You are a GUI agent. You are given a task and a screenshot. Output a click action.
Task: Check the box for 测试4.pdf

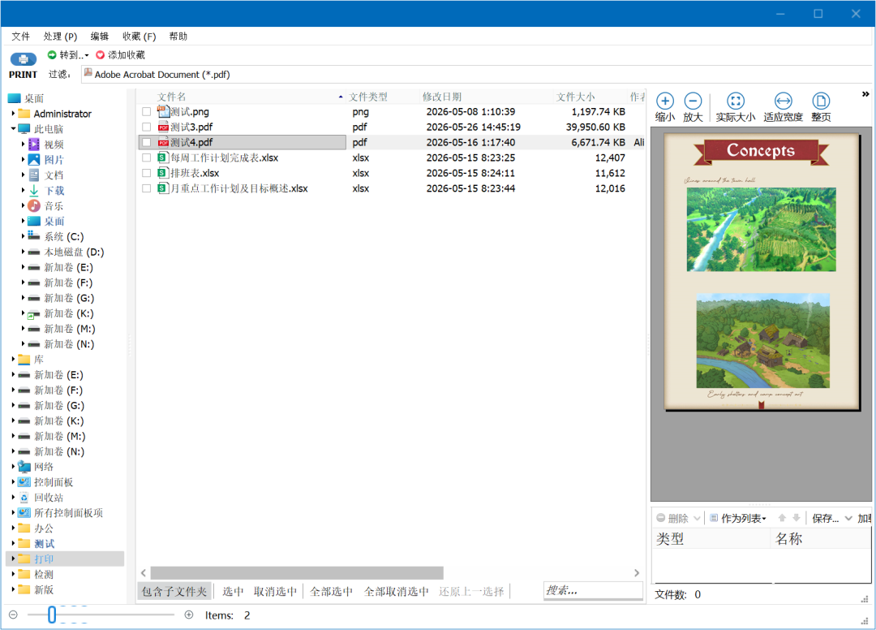146,143
